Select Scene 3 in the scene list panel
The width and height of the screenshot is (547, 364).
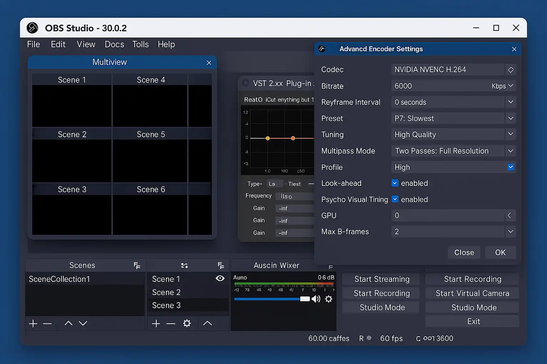tap(188, 305)
